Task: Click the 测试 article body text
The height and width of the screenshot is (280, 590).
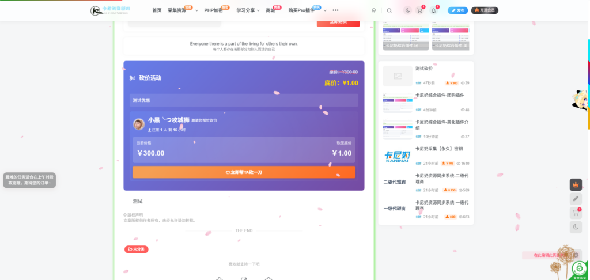Action: coord(138,201)
